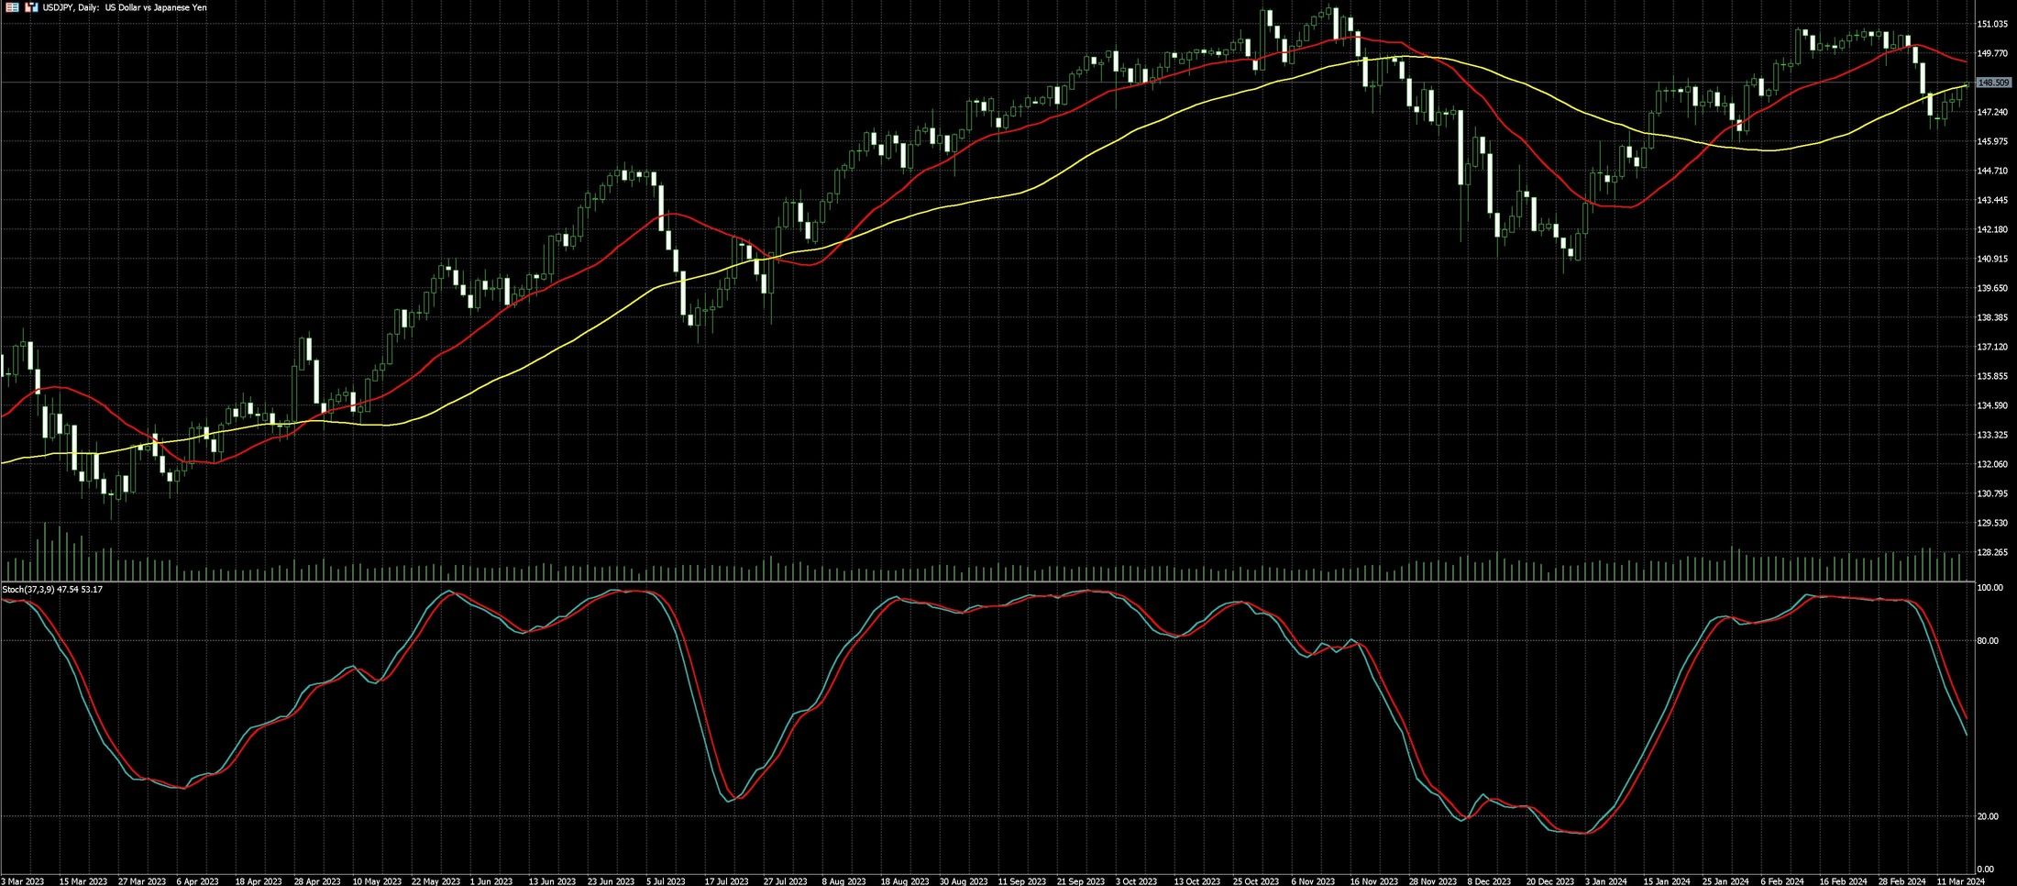Click the USDJPY, Daily chart title

pos(125,7)
